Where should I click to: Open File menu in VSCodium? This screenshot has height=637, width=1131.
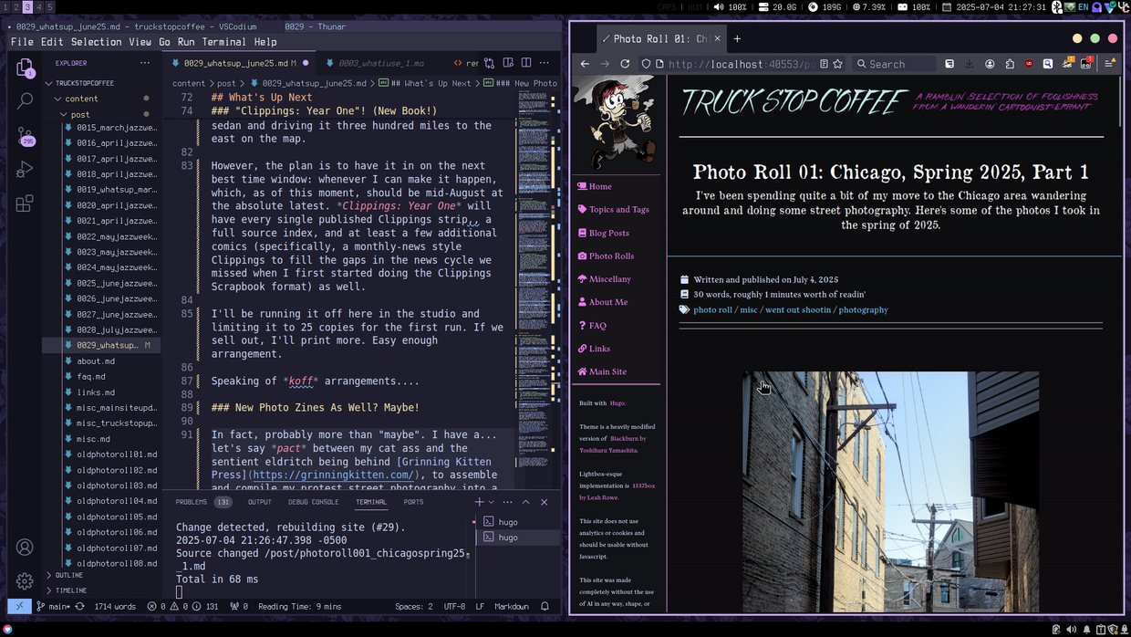click(x=22, y=42)
